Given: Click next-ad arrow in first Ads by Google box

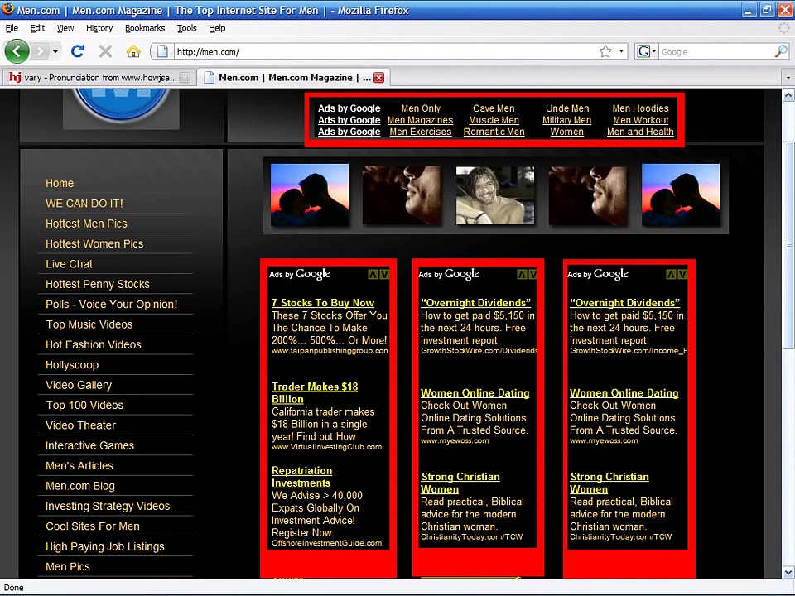Looking at the screenshot, I should [x=384, y=275].
